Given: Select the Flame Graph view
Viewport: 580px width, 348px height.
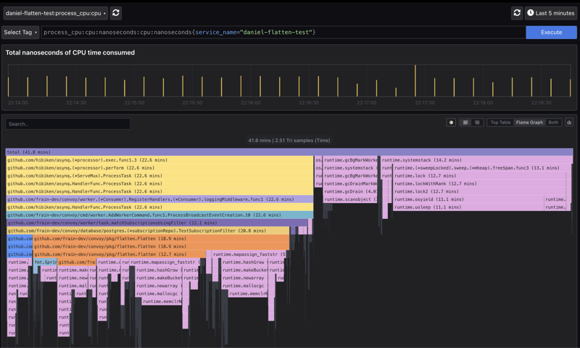Looking at the screenshot, I should 529,123.
